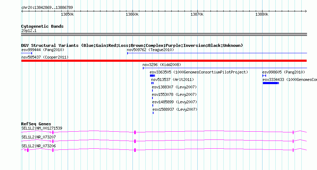Select the nsv3296 (Kidd2008) label
This screenshot has height=170, width=317.
(162, 65)
